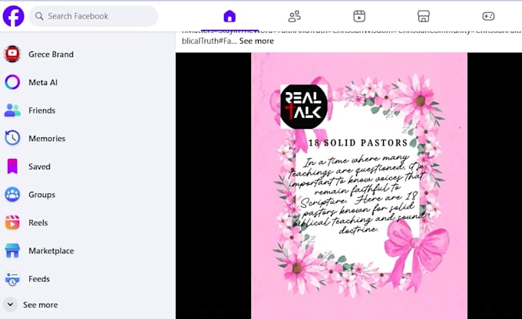
Task: Open Groups in left sidebar
Action: pos(42,195)
